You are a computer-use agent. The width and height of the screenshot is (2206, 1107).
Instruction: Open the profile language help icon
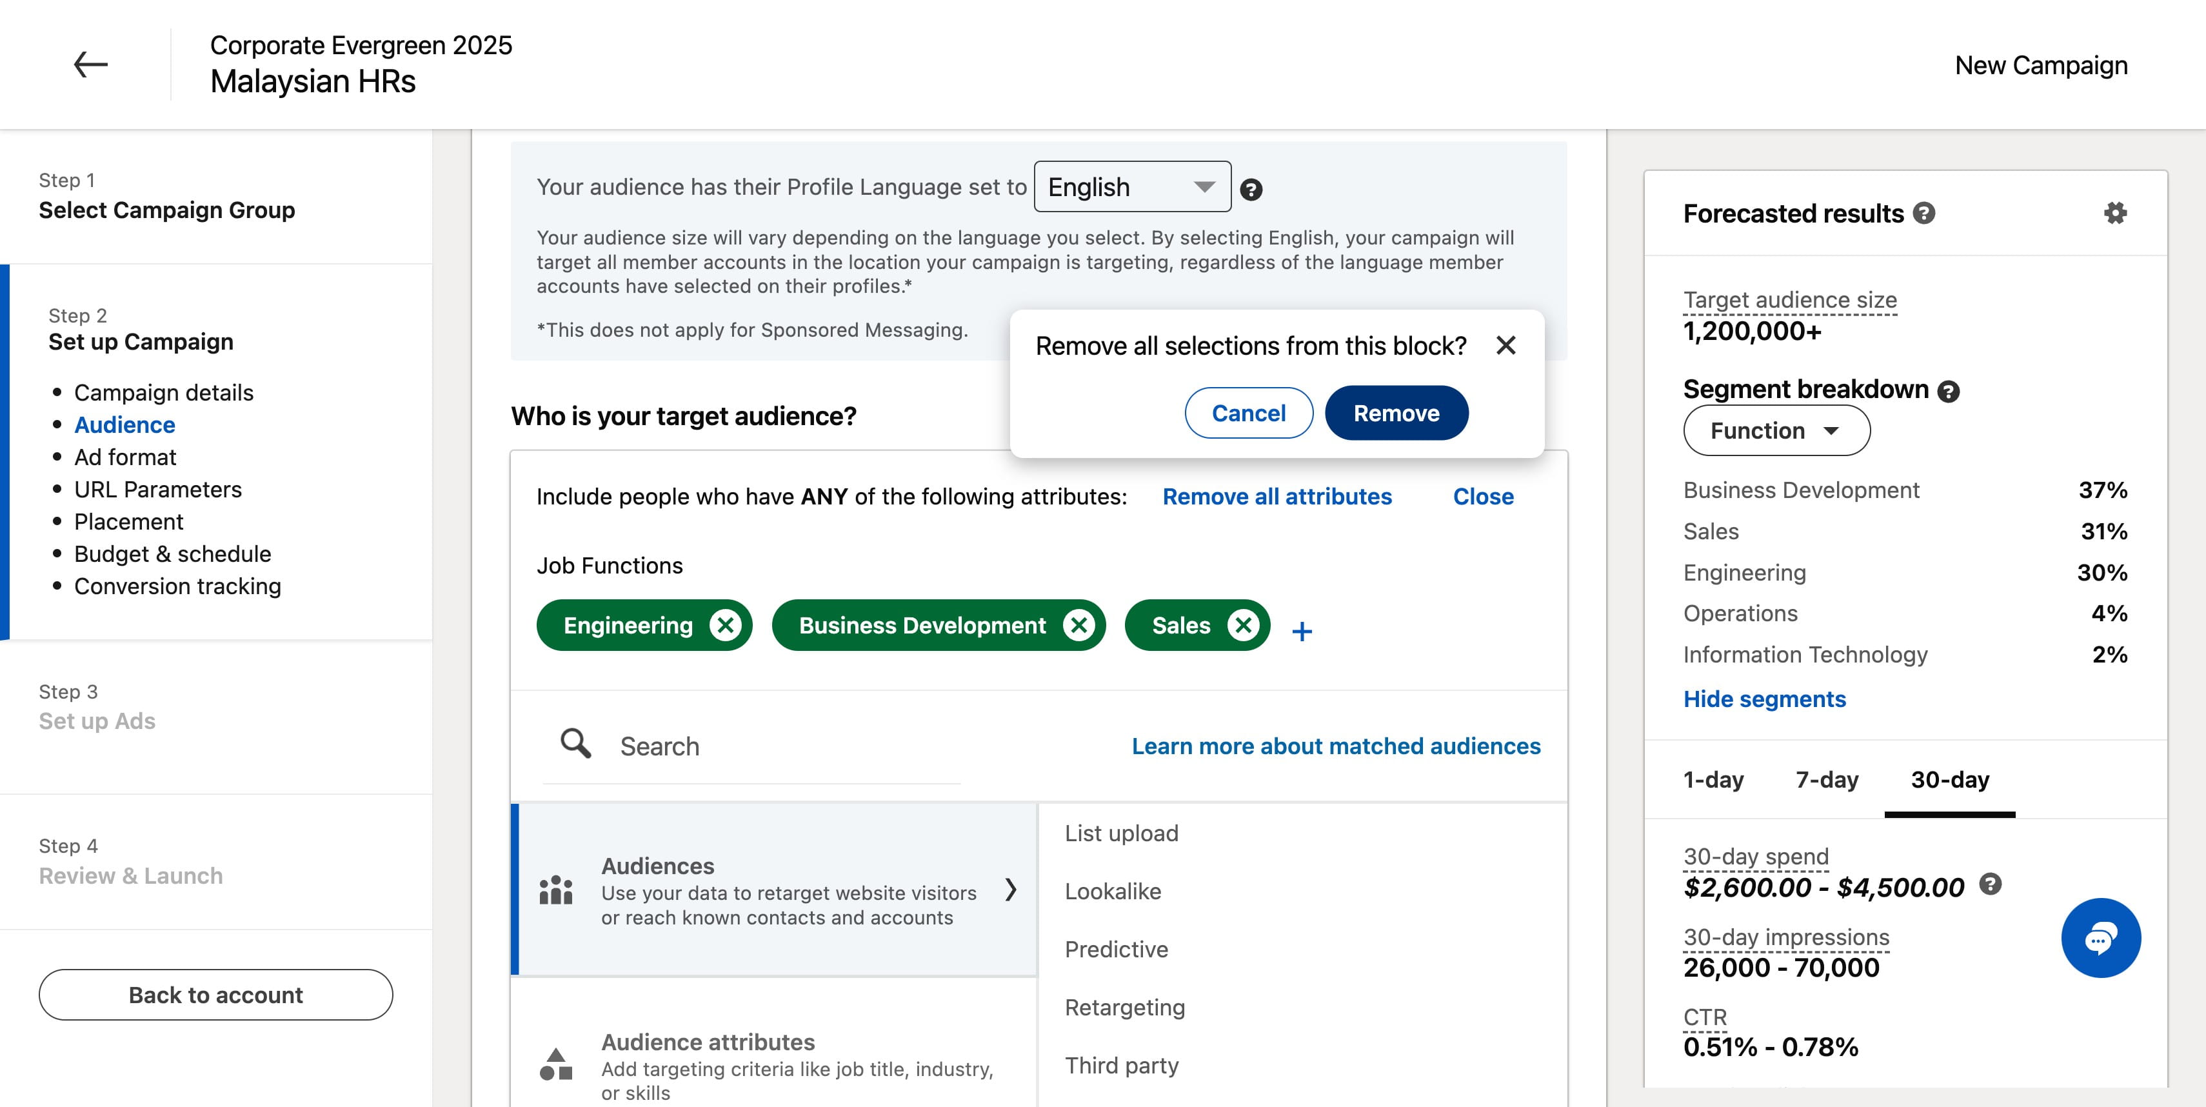click(x=1250, y=189)
